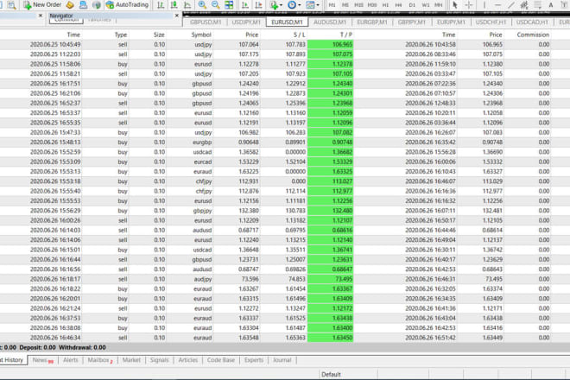The image size is (570, 380).
Task: Open the Experts terminal tab
Action: 254,360
